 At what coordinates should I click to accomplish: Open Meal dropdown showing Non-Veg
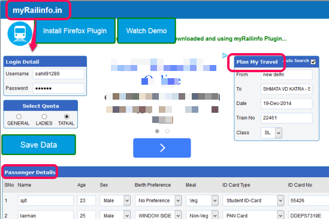pyautogui.click(x=203, y=215)
